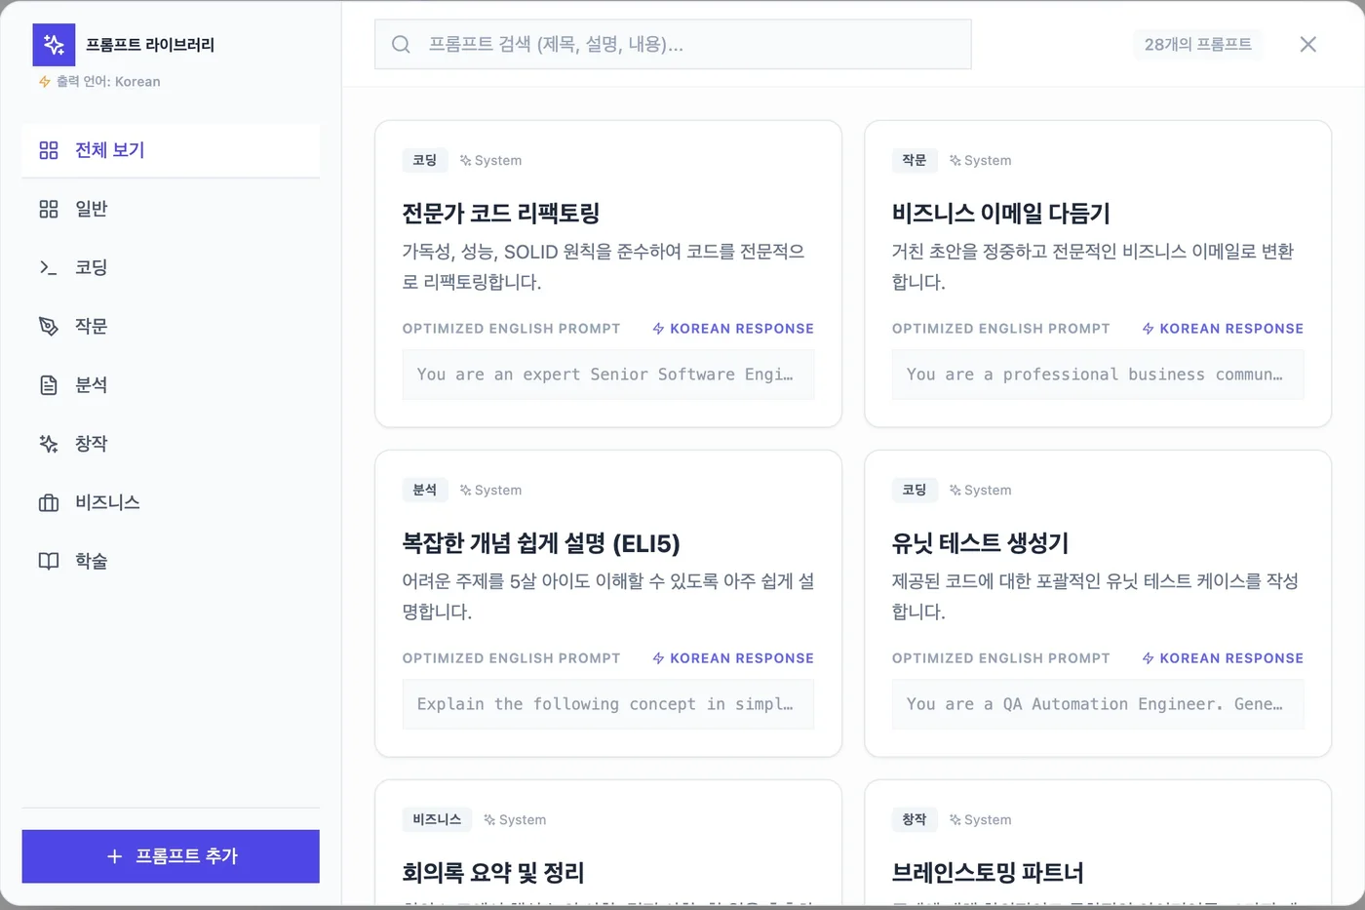Click the document icon beside 분석
1365x910 pixels.
pos(49,384)
